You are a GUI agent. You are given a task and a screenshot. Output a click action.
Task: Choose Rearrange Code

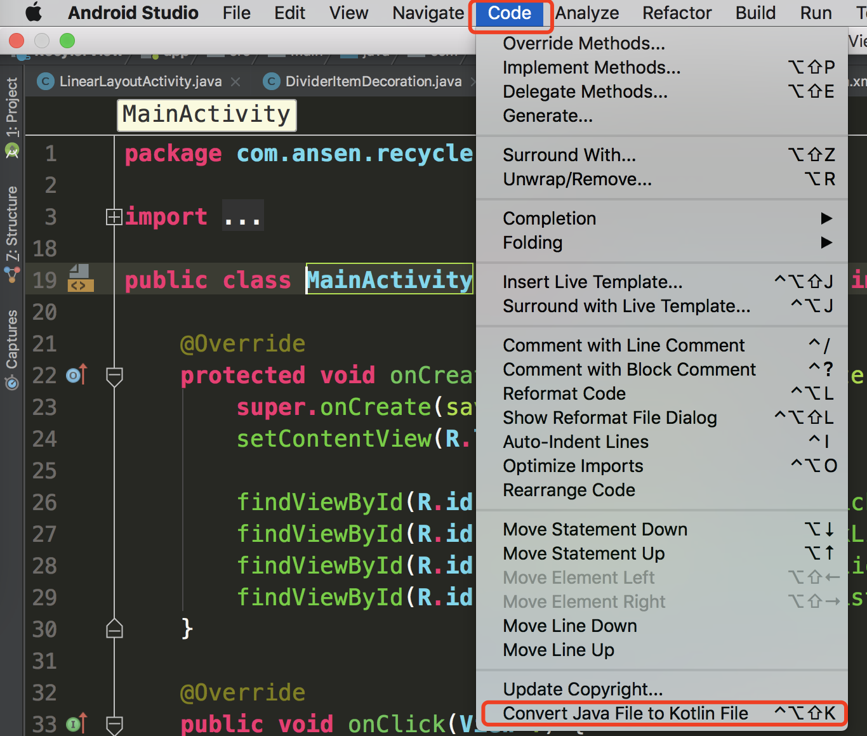click(x=662, y=490)
